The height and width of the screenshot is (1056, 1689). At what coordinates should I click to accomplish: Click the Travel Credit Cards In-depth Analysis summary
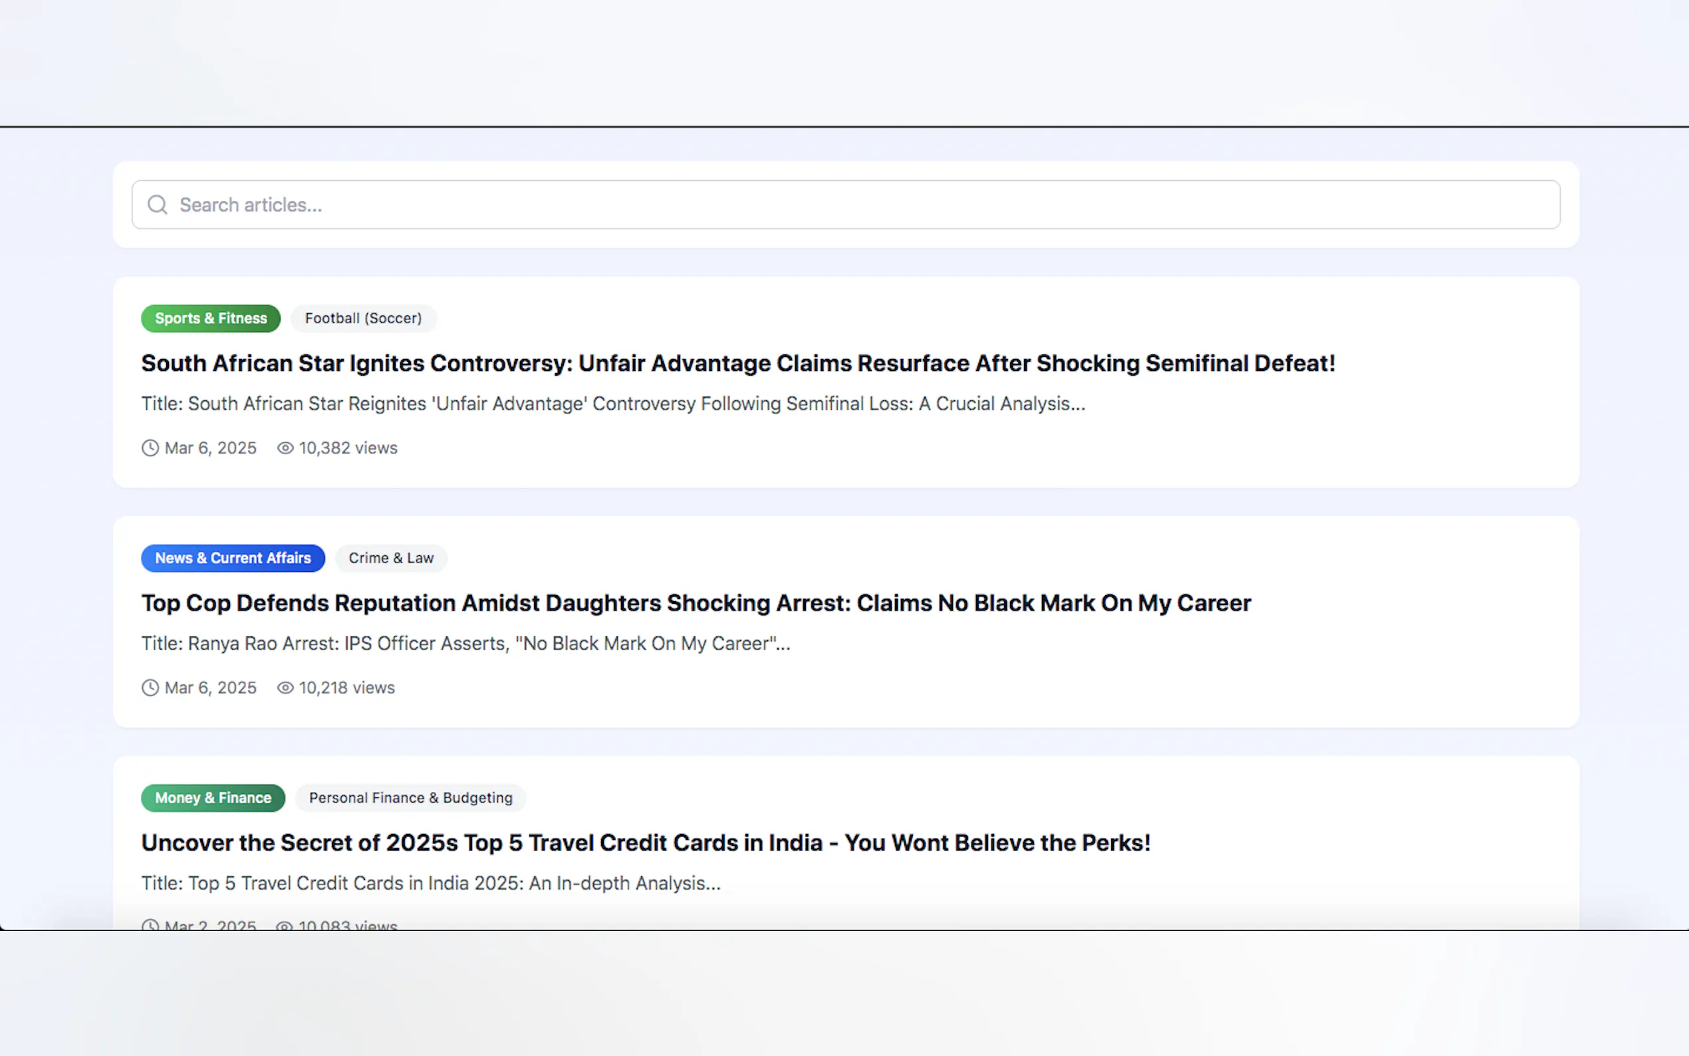coord(430,884)
